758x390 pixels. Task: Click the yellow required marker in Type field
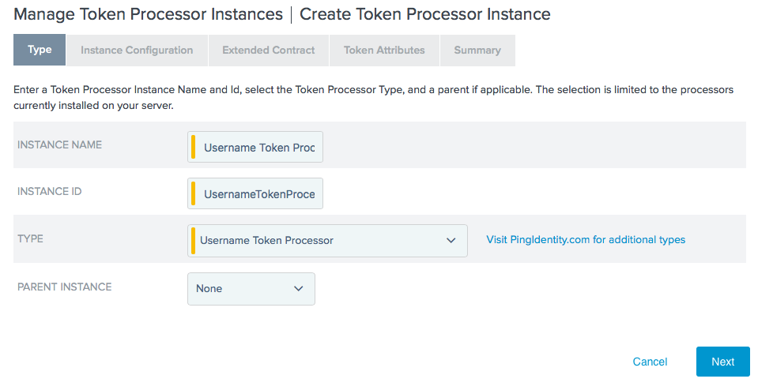click(x=193, y=240)
